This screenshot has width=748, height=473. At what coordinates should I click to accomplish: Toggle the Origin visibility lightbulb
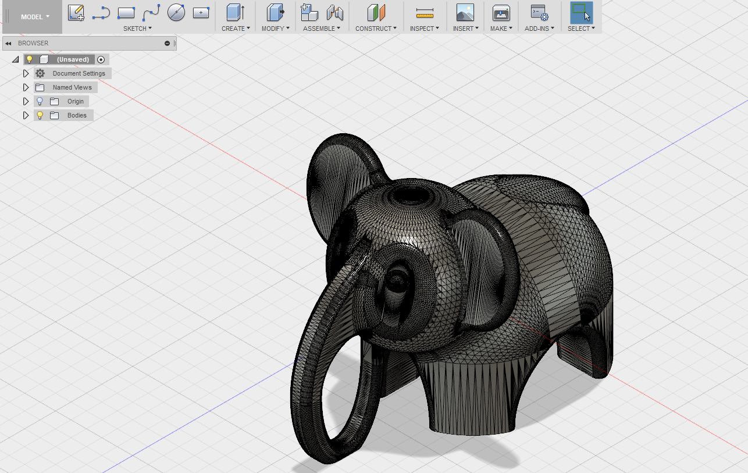click(x=40, y=101)
